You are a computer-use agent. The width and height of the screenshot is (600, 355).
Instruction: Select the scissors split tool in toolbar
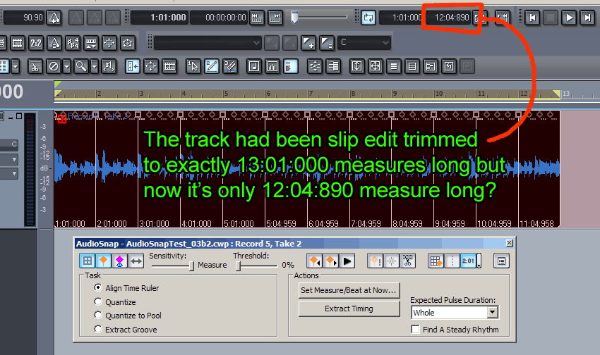pyautogui.click(x=34, y=66)
